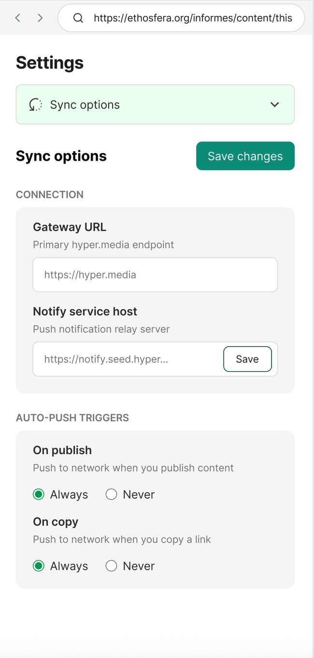Click the Gateway URL field label

(70, 227)
